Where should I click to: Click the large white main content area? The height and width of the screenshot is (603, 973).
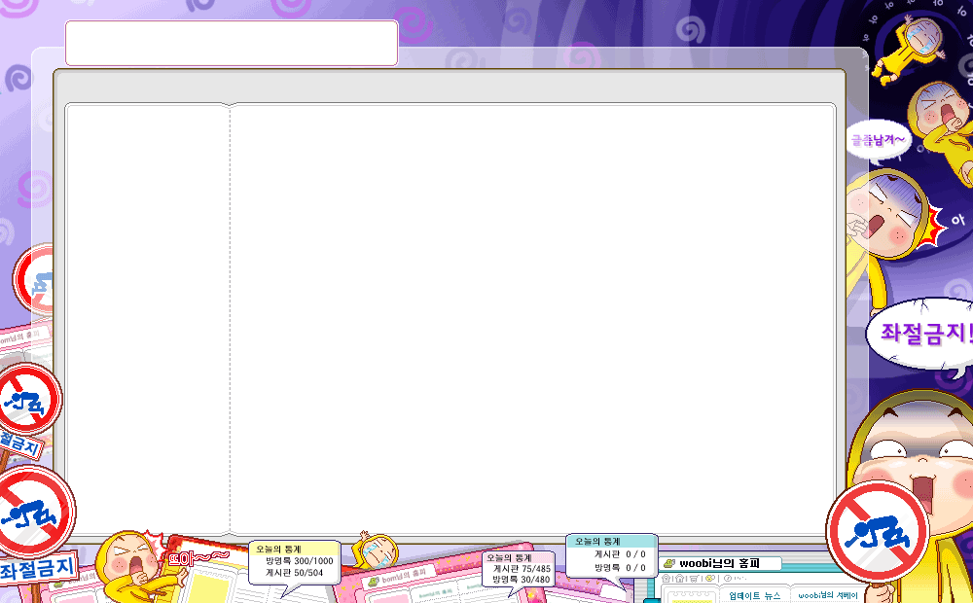(532, 319)
